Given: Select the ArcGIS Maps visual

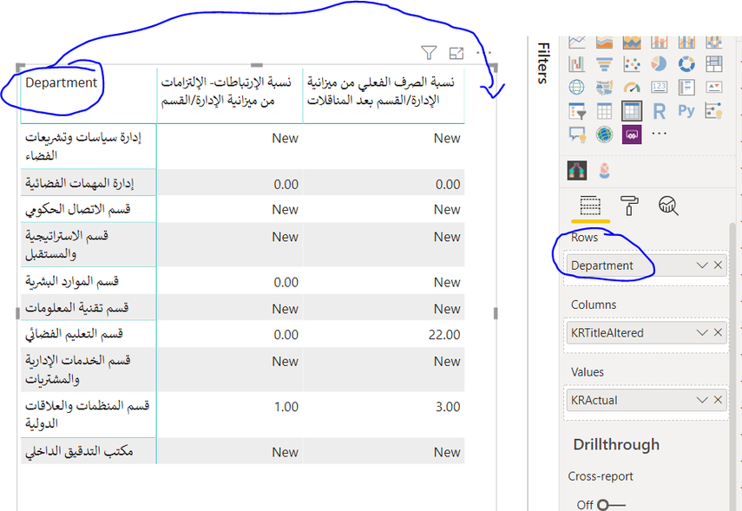Looking at the screenshot, I should [x=604, y=134].
